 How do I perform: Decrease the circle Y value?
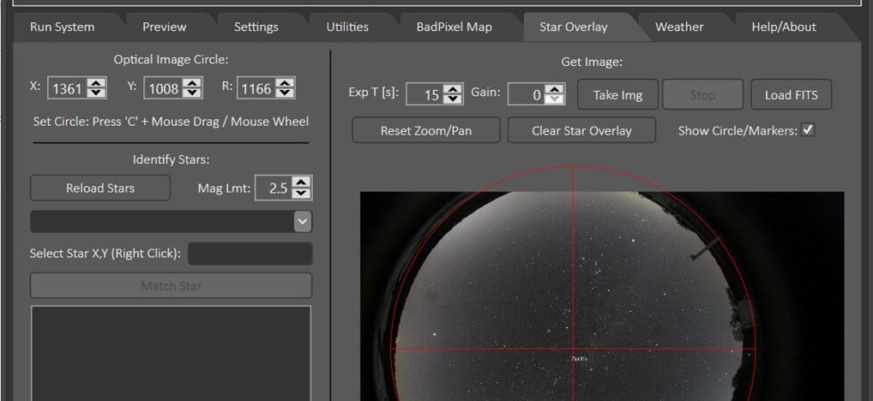(x=192, y=93)
